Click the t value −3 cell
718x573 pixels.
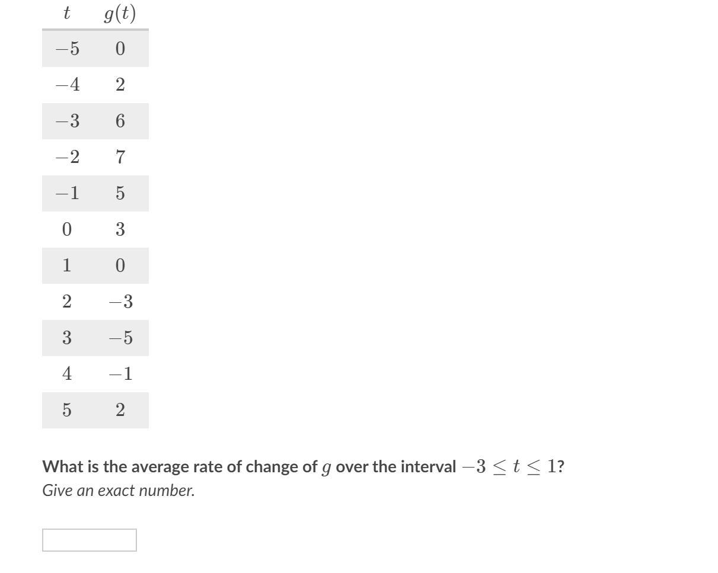pos(66,121)
